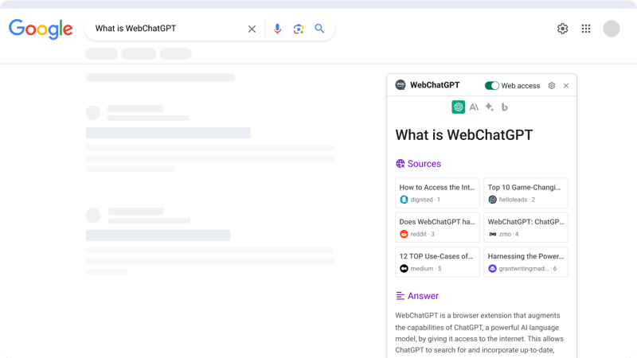Open source card '12 TOP Use-Cases of...'
The height and width of the screenshot is (358, 637).
click(437, 262)
